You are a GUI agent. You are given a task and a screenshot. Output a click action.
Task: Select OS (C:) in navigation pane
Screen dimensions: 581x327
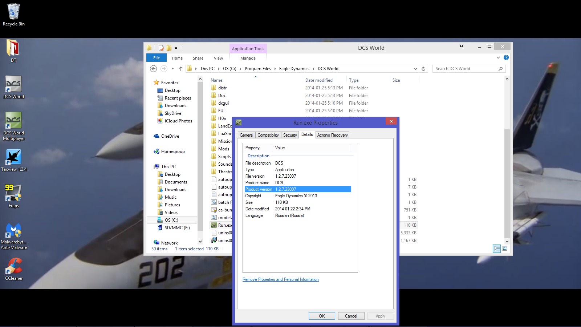click(x=171, y=220)
